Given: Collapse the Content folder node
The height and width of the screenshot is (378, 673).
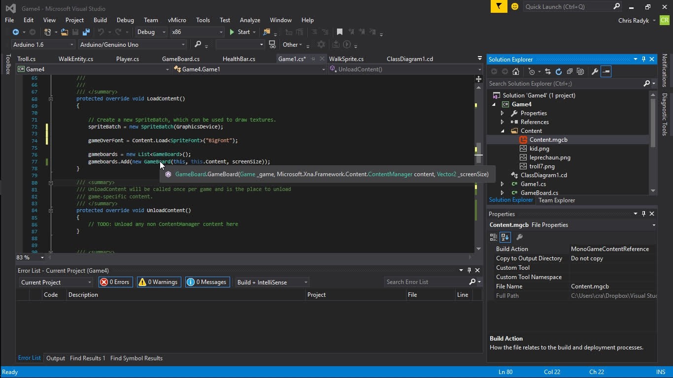Looking at the screenshot, I should (x=502, y=131).
